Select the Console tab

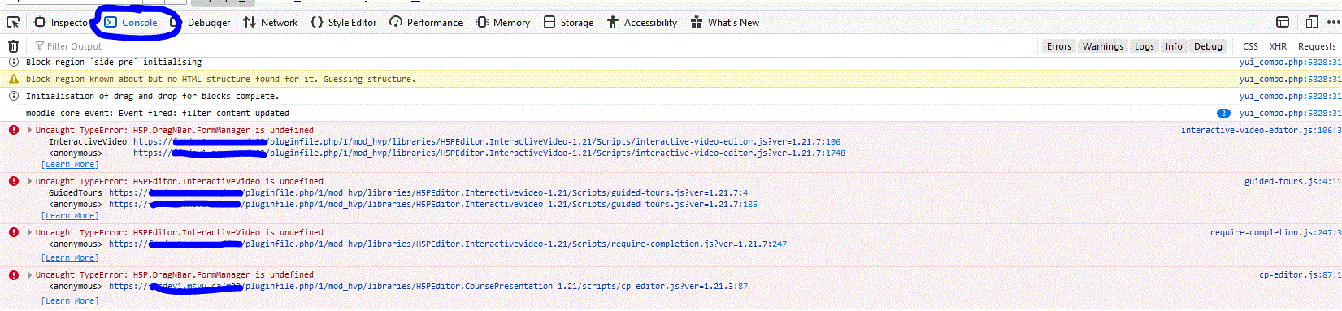click(132, 22)
